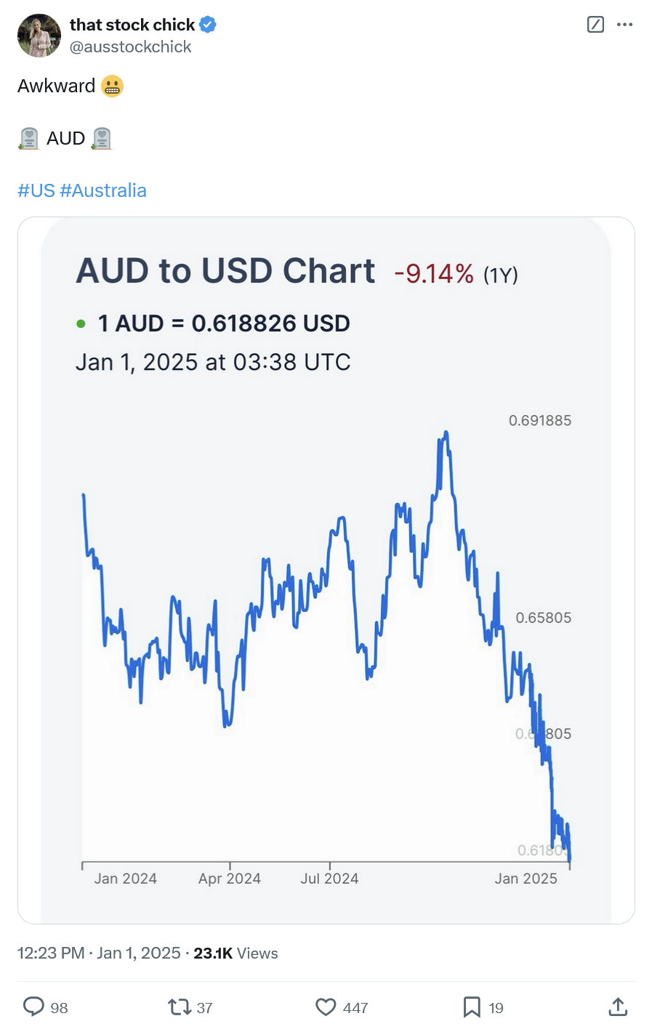Click the blue verified badge
This screenshot has width=652, height=1032.
click(x=208, y=25)
